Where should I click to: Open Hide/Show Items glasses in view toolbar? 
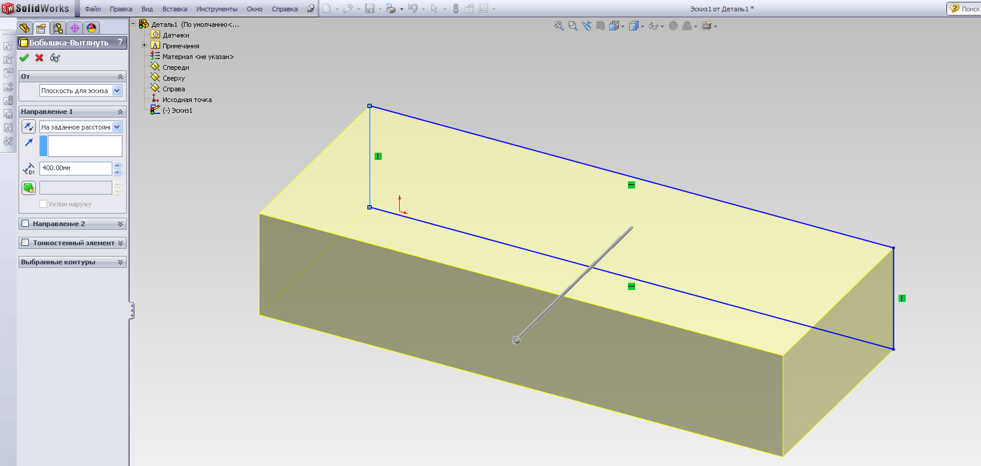pyautogui.click(x=654, y=26)
